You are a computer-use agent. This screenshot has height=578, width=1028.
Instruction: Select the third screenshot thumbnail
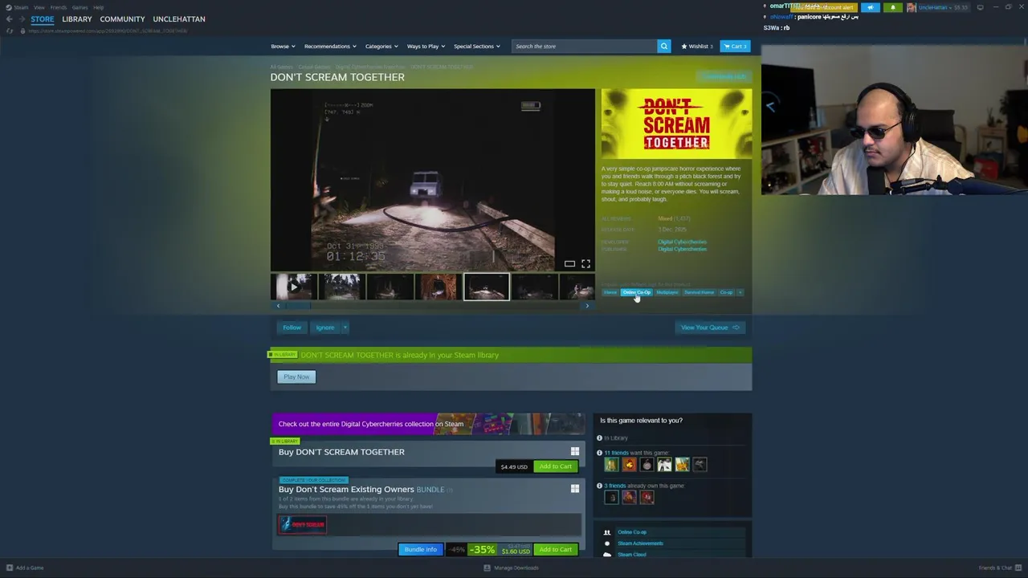[390, 287]
